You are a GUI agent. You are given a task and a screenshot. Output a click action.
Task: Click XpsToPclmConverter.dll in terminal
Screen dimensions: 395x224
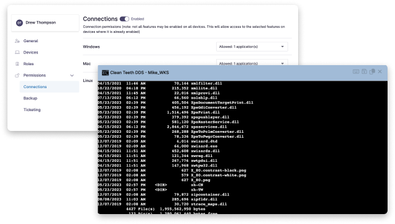(217, 132)
